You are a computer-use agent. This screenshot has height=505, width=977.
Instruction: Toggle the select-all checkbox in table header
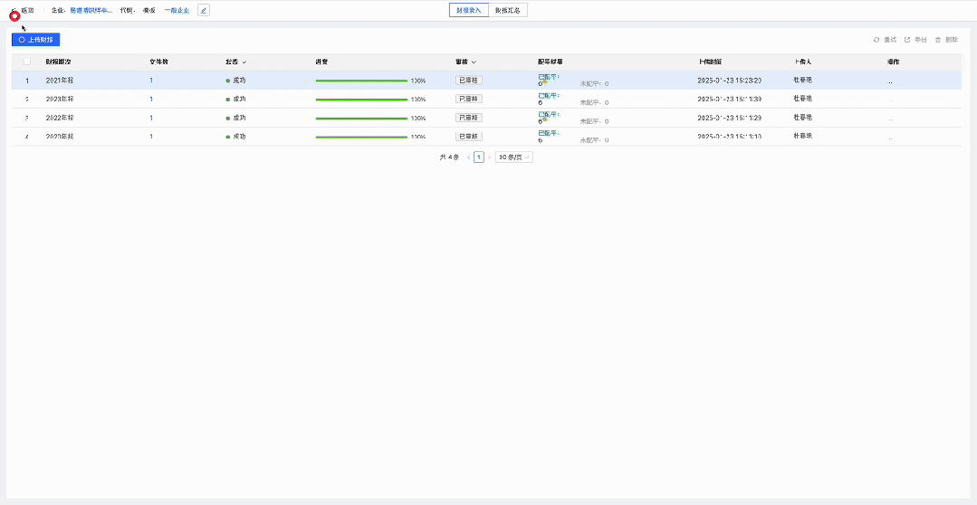coord(26,62)
